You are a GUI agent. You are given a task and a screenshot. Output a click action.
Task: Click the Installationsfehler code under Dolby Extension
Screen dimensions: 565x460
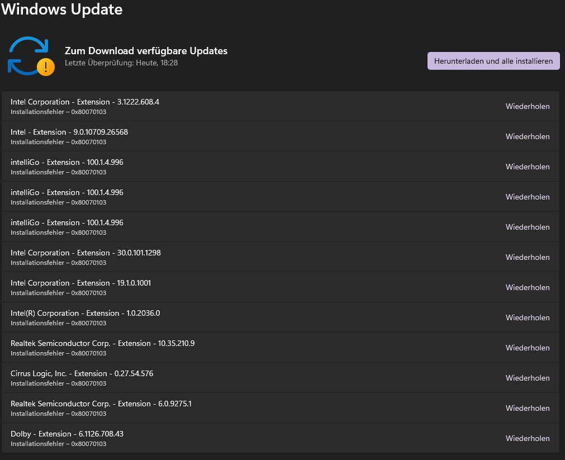tap(58, 444)
